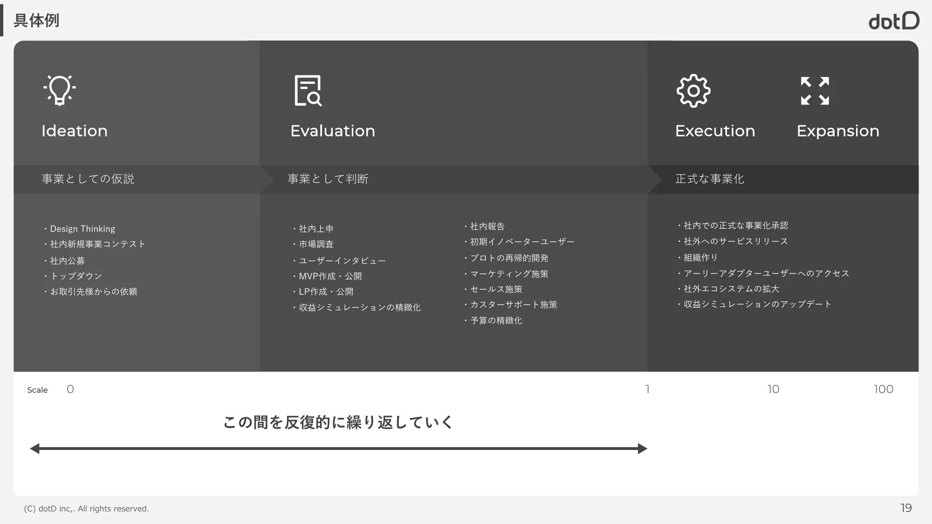Click the scale value 0
This screenshot has width=932, height=524.
(x=70, y=389)
